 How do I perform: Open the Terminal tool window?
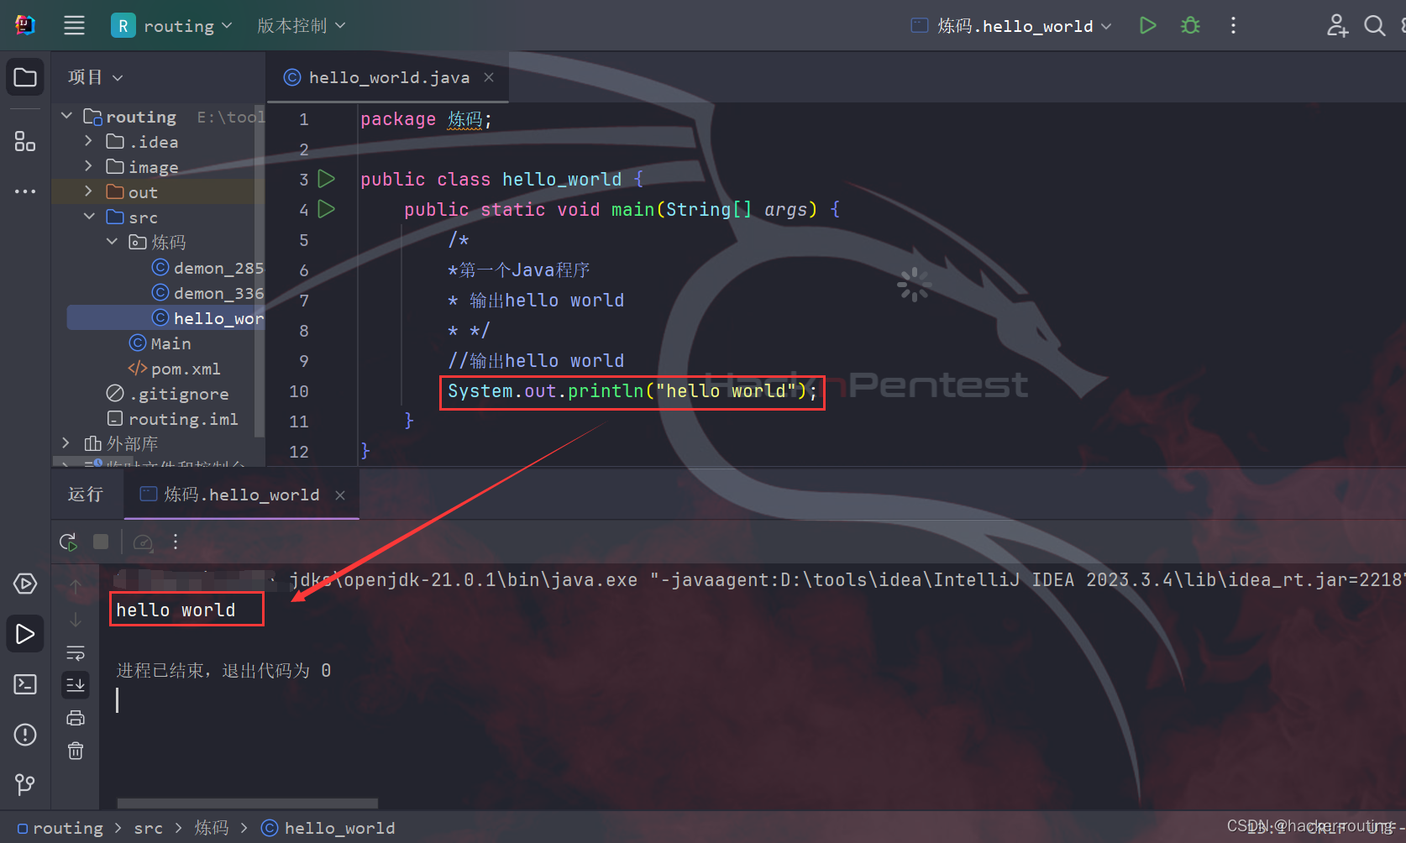(x=24, y=684)
